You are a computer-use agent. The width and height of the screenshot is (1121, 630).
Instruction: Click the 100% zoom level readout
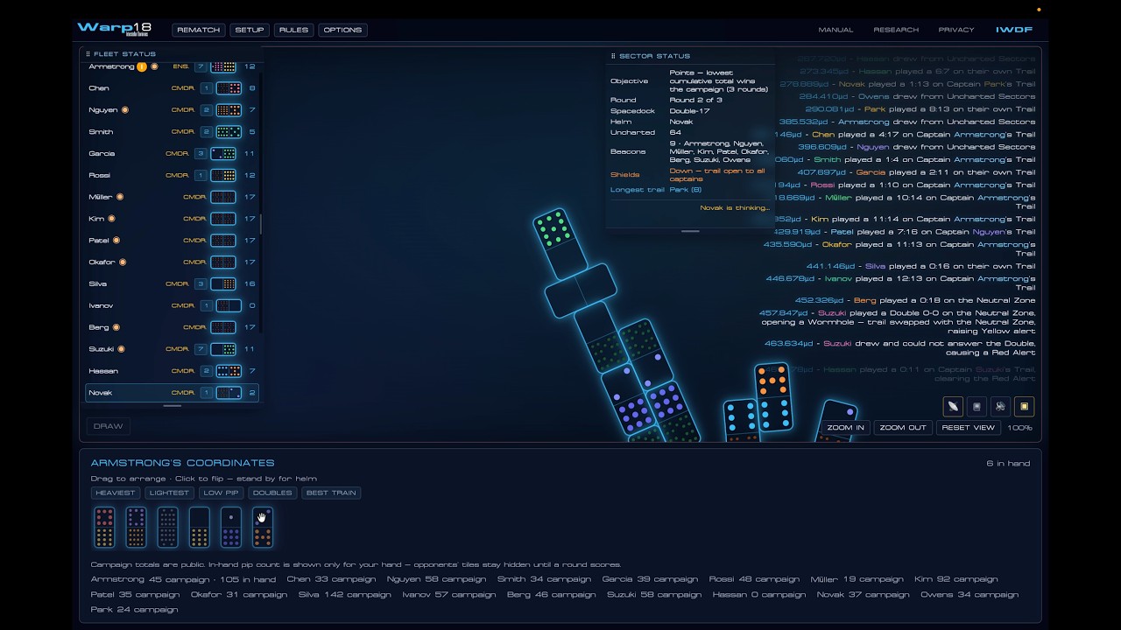pos(1019,428)
